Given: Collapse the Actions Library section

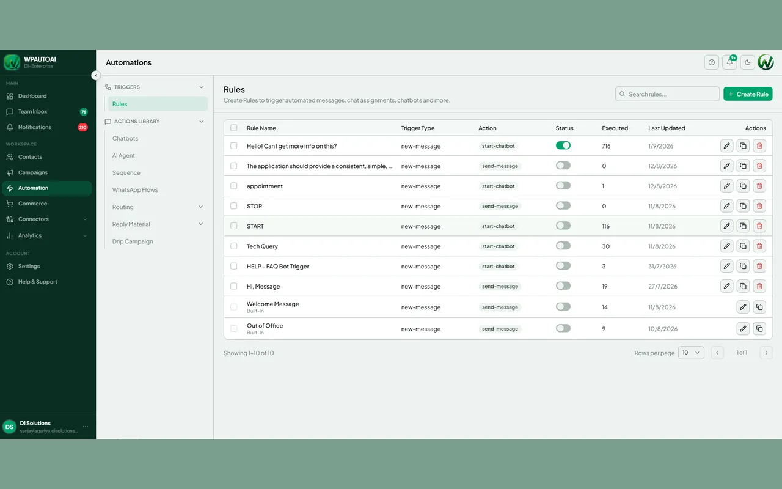Looking at the screenshot, I should tap(202, 121).
